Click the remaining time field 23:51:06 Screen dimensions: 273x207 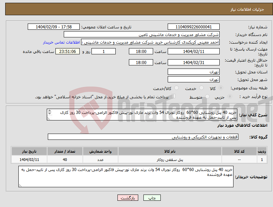(x=68, y=51)
